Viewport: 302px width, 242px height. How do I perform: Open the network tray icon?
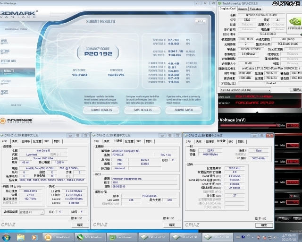[x=270, y=237]
